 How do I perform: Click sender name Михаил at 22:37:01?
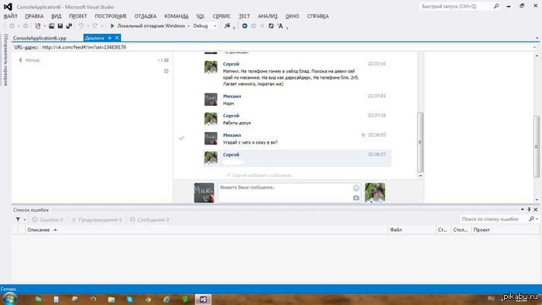232,97
